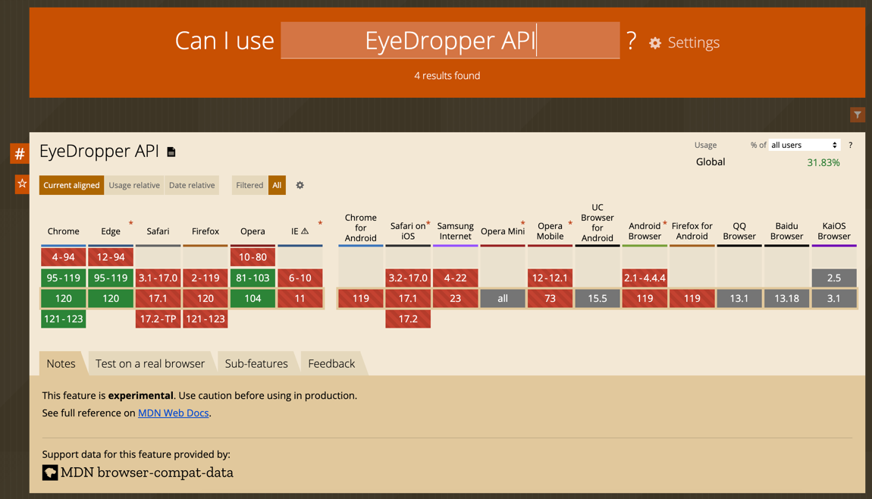Open the Feedback tab
Screen dimensions: 872x499
coord(331,363)
